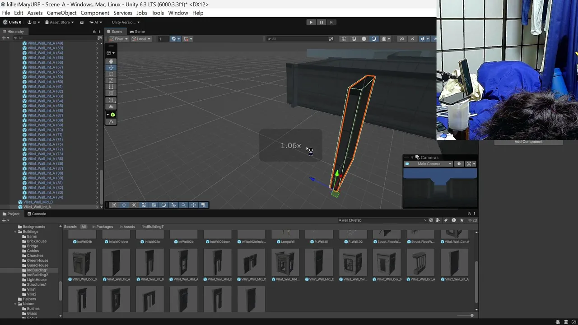
Task: Select the Scale tool in scene tools
Action: coord(111,80)
